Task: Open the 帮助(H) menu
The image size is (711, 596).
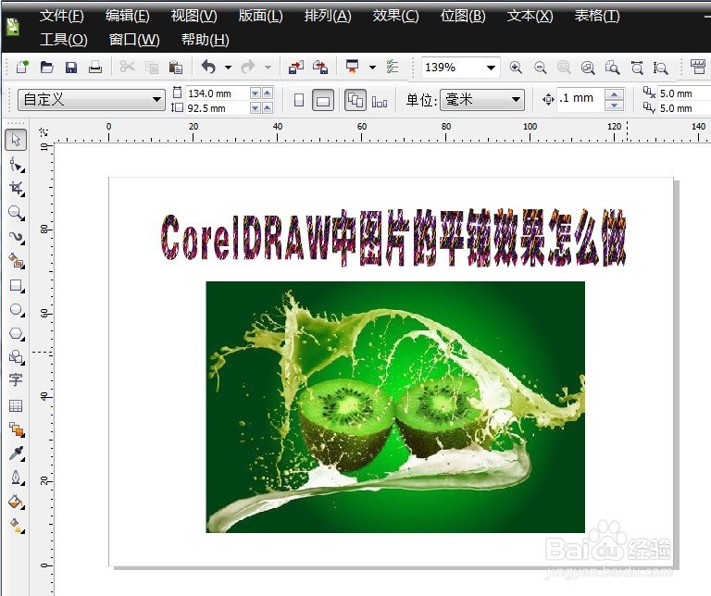Action: [205, 40]
